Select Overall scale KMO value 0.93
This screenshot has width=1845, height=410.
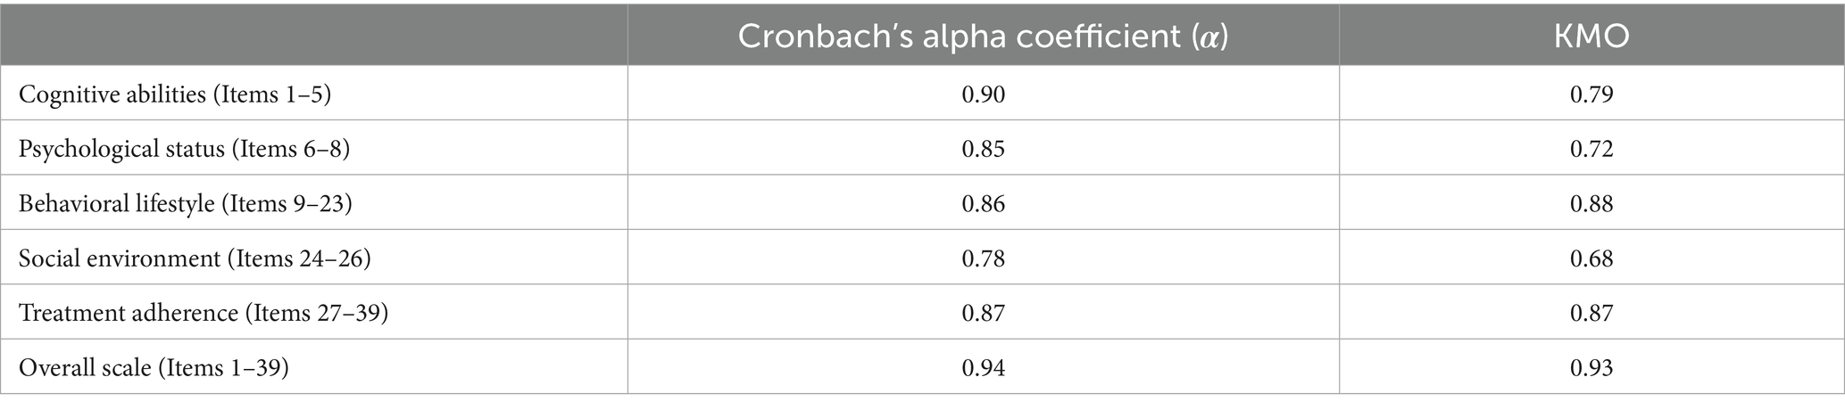point(1592,368)
